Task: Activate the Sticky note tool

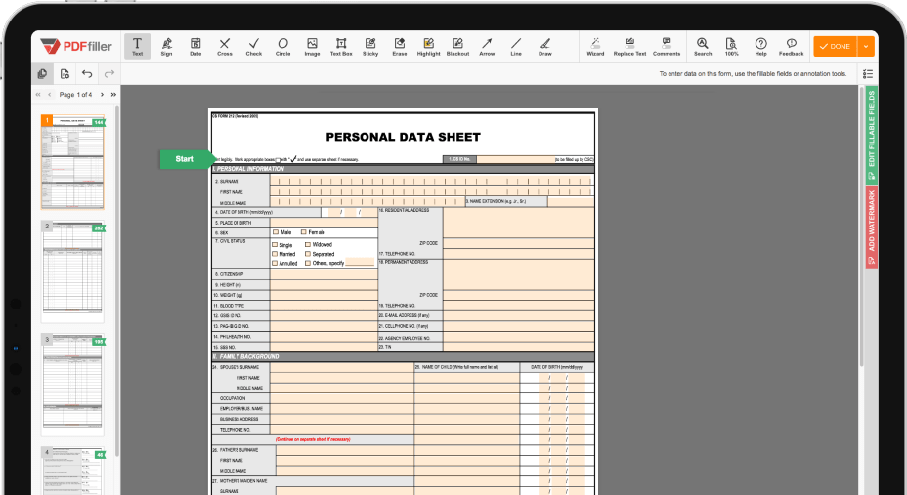Action: click(370, 46)
